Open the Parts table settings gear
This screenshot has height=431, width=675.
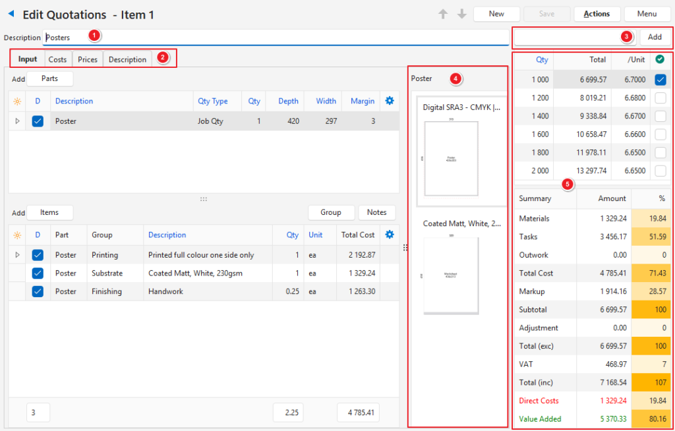(389, 101)
